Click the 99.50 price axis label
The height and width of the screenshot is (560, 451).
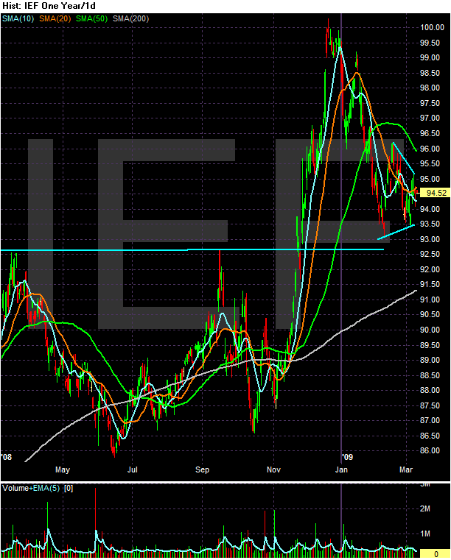[430, 43]
